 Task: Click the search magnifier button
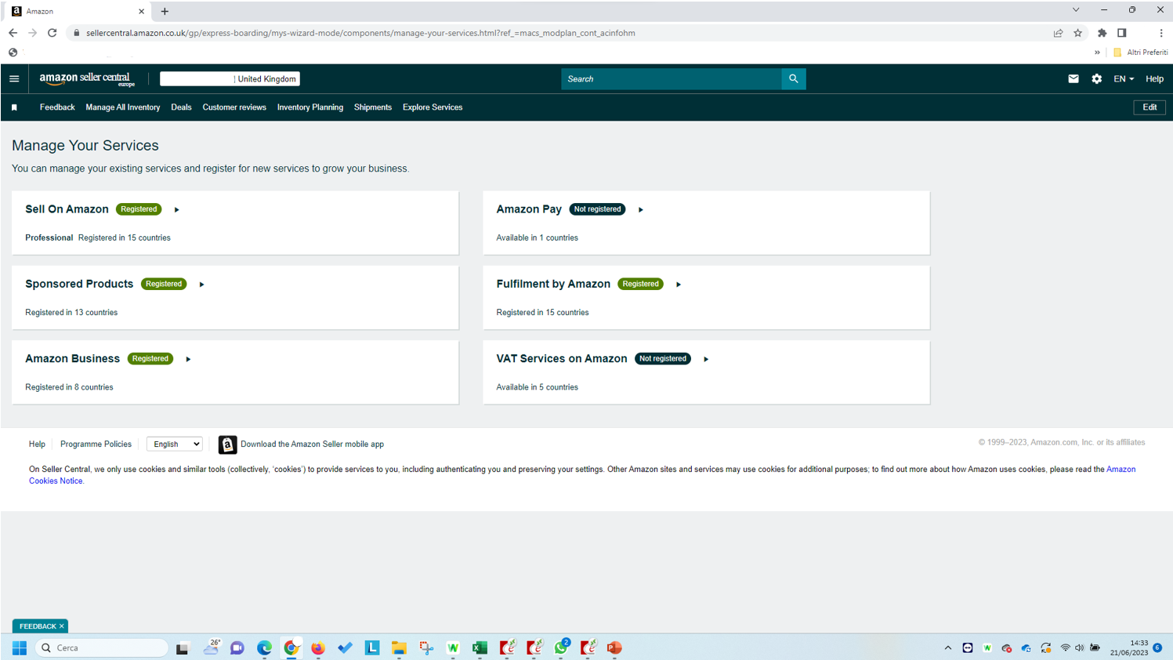tap(793, 78)
